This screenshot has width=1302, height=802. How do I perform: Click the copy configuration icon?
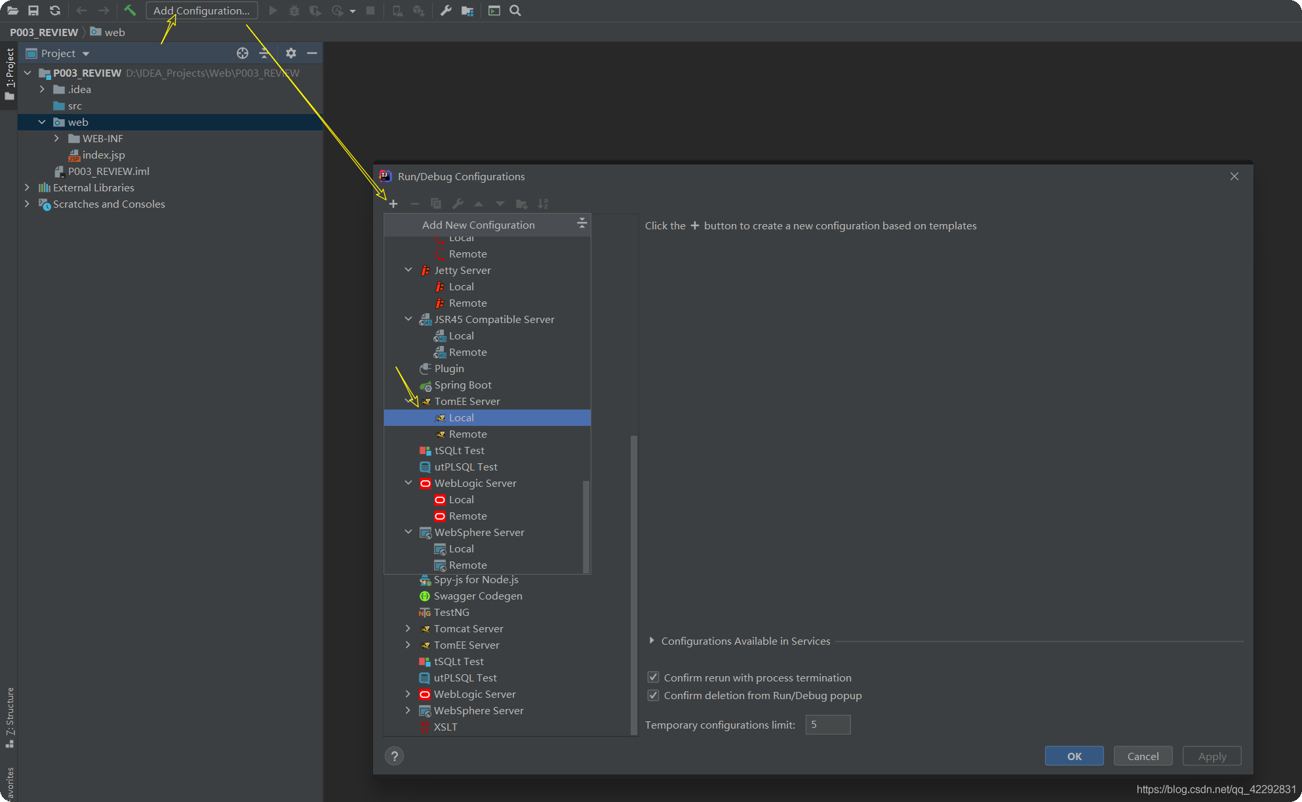pyautogui.click(x=436, y=204)
